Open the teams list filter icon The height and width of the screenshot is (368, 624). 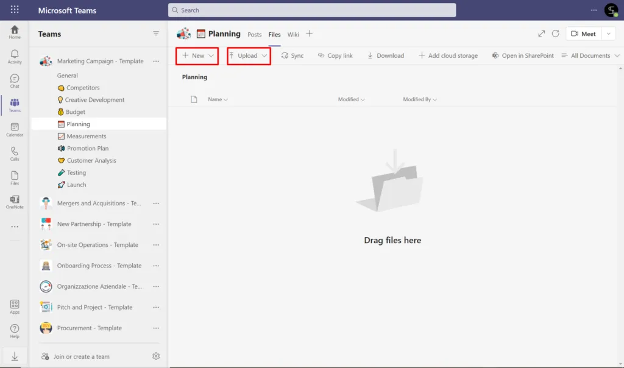click(x=156, y=34)
